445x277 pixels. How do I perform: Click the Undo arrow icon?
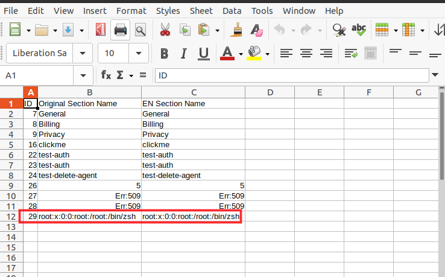tap(280, 30)
